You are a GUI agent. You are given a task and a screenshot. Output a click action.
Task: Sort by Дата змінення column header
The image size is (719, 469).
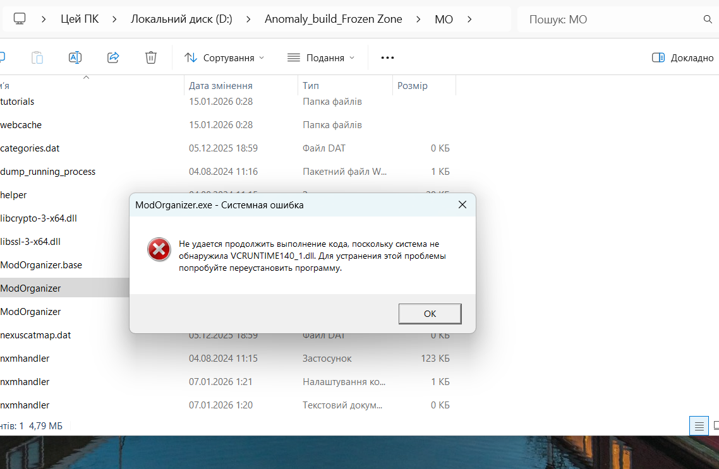tap(221, 86)
